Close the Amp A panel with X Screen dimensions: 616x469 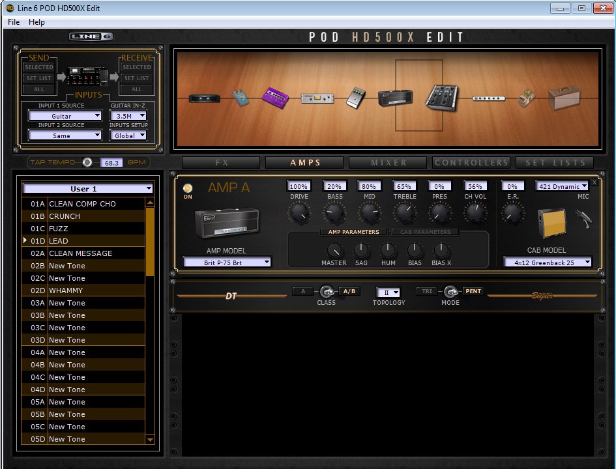click(x=594, y=182)
